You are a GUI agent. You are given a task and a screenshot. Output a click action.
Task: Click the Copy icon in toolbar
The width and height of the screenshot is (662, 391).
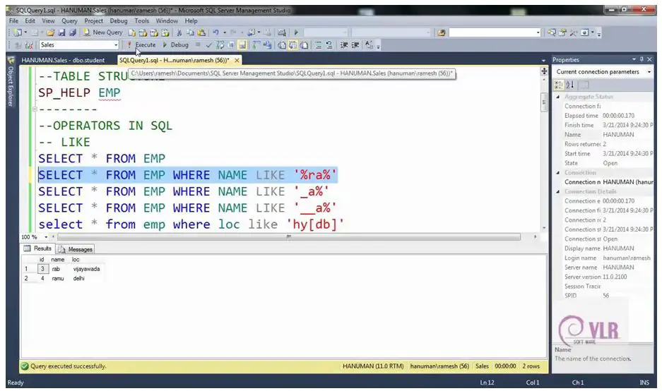[191, 32]
